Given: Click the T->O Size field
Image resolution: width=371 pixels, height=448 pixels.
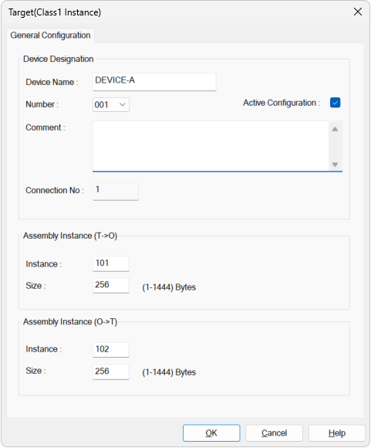Looking at the screenshot, I should pos(111,285).
